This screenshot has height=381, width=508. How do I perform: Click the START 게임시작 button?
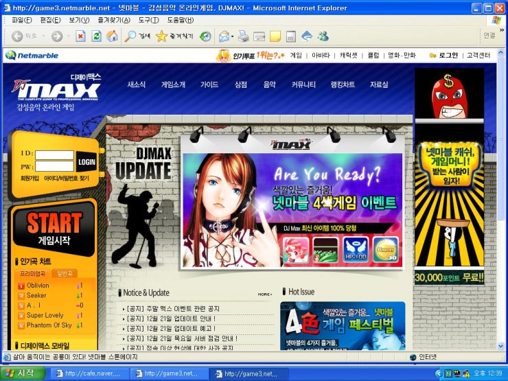[x=54, y=228]
